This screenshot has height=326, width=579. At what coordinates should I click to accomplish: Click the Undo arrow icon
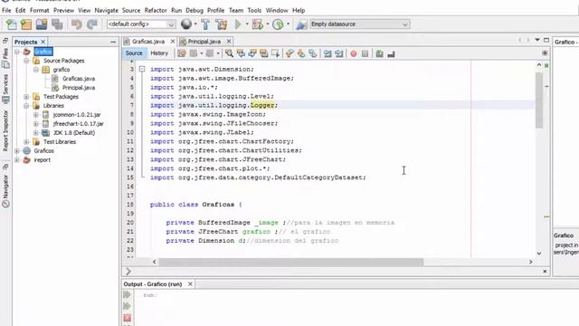pyautogui.click(x=76, y=24)
